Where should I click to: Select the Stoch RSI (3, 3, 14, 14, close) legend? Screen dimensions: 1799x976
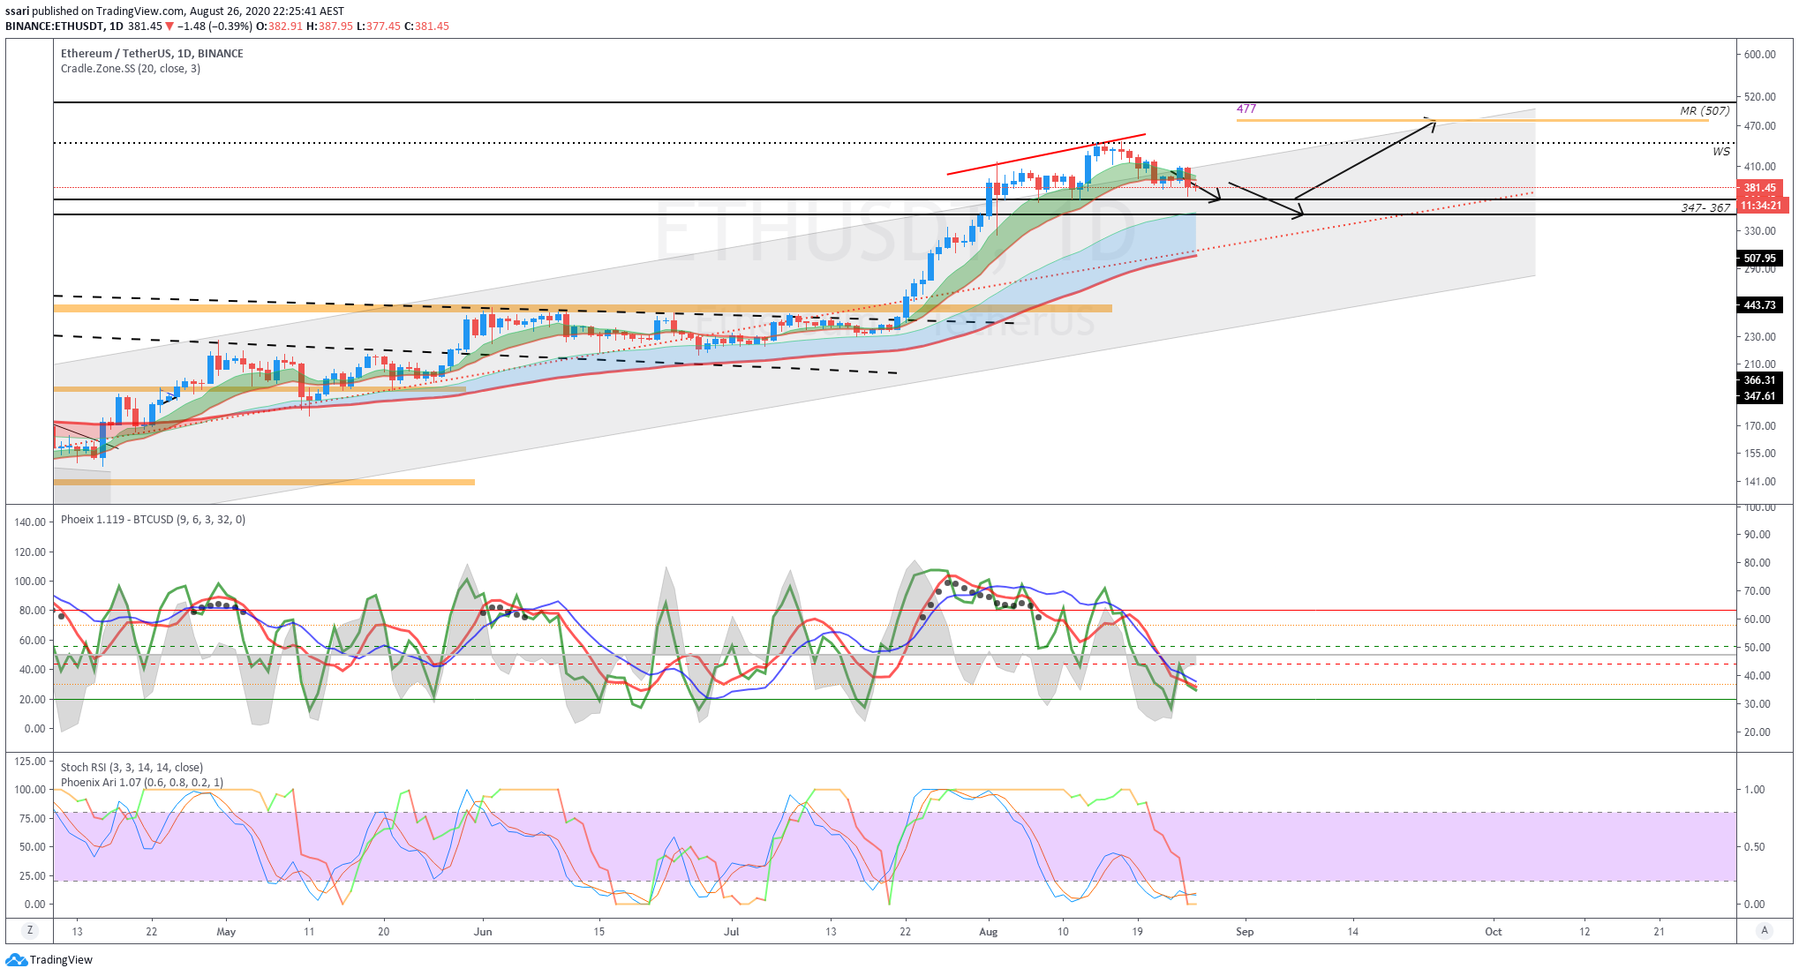[x=132, y=767]
